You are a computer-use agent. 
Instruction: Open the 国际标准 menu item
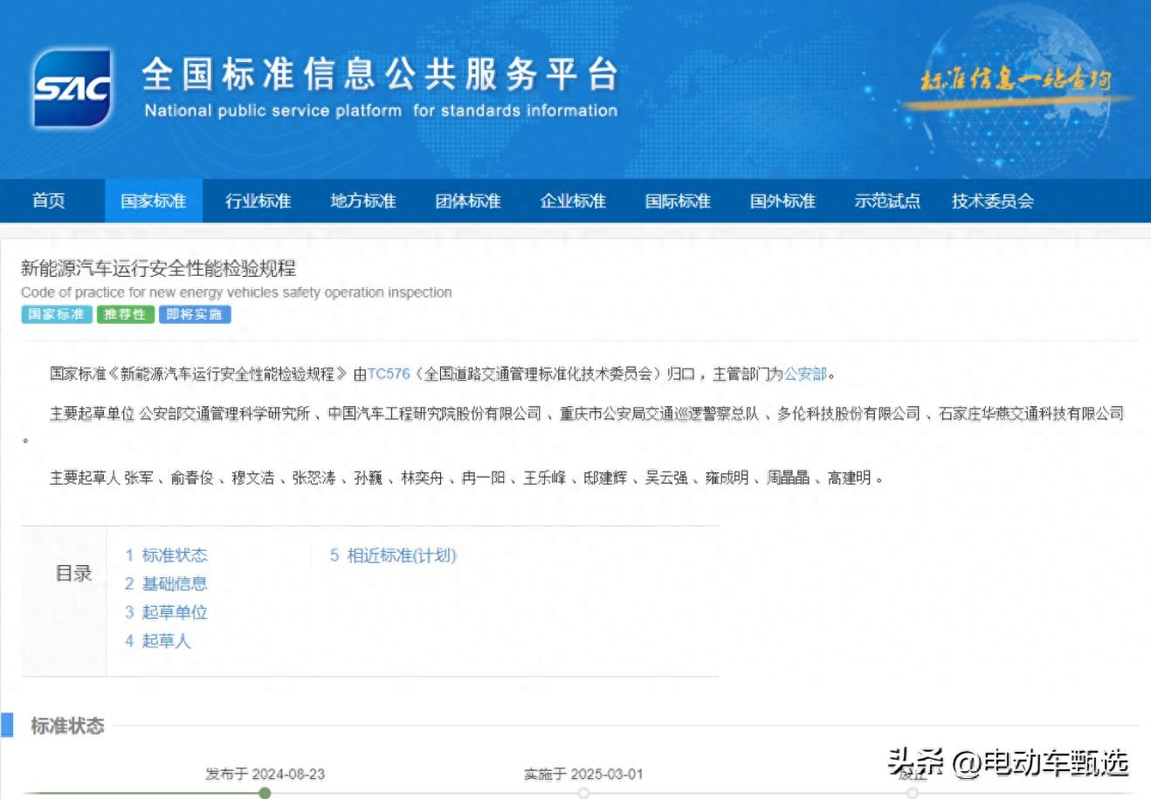click(x=678, y=201)
